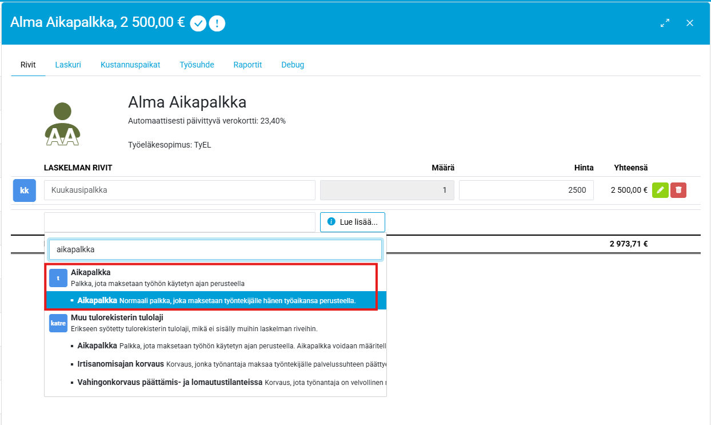The image size is (711, 425).
Task: Expand the dialog to full screen
Action: click(x=665, y=23)
